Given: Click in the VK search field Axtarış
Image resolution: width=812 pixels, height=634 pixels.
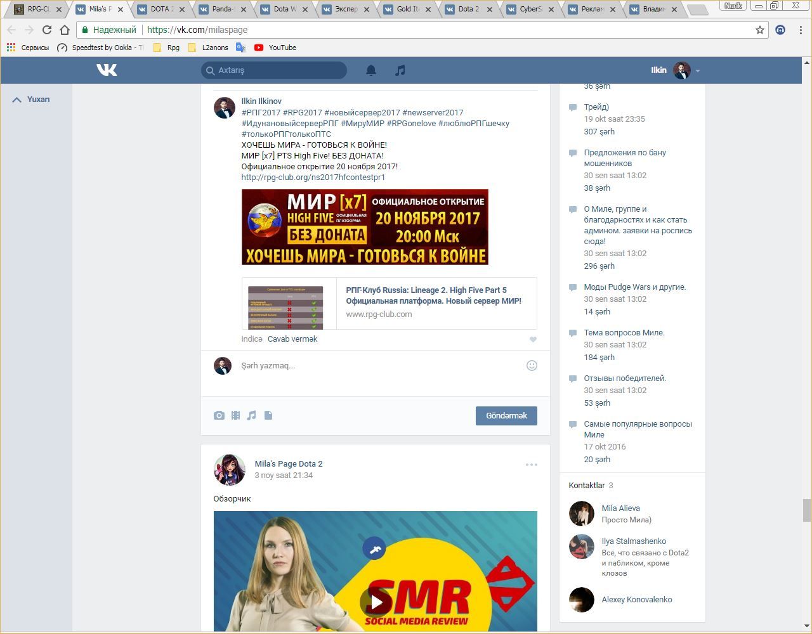Looking at the screenshot, I should click(x=274, y=70).
